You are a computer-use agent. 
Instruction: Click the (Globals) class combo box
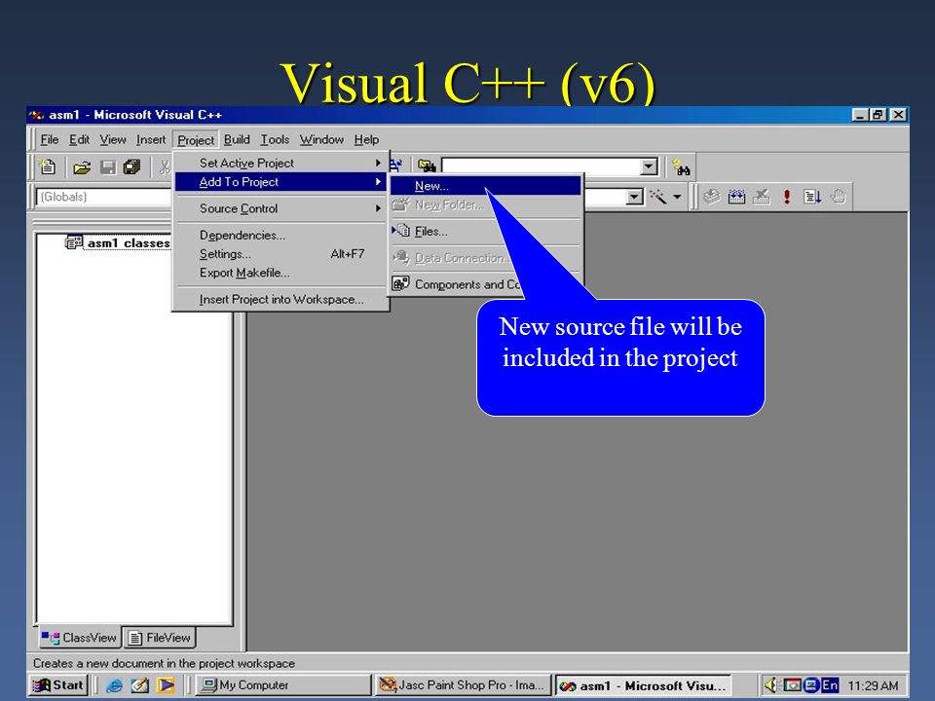104,197
